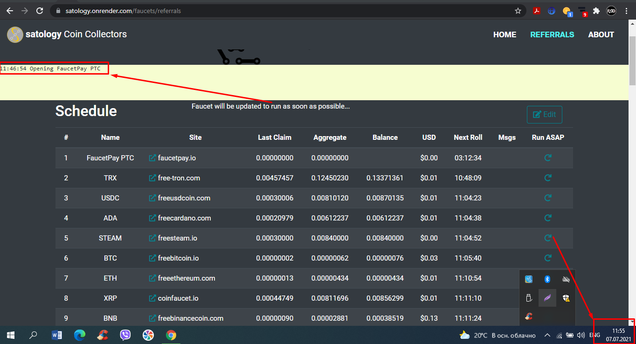Run the TRX faucet ASAP

(548, 178)
